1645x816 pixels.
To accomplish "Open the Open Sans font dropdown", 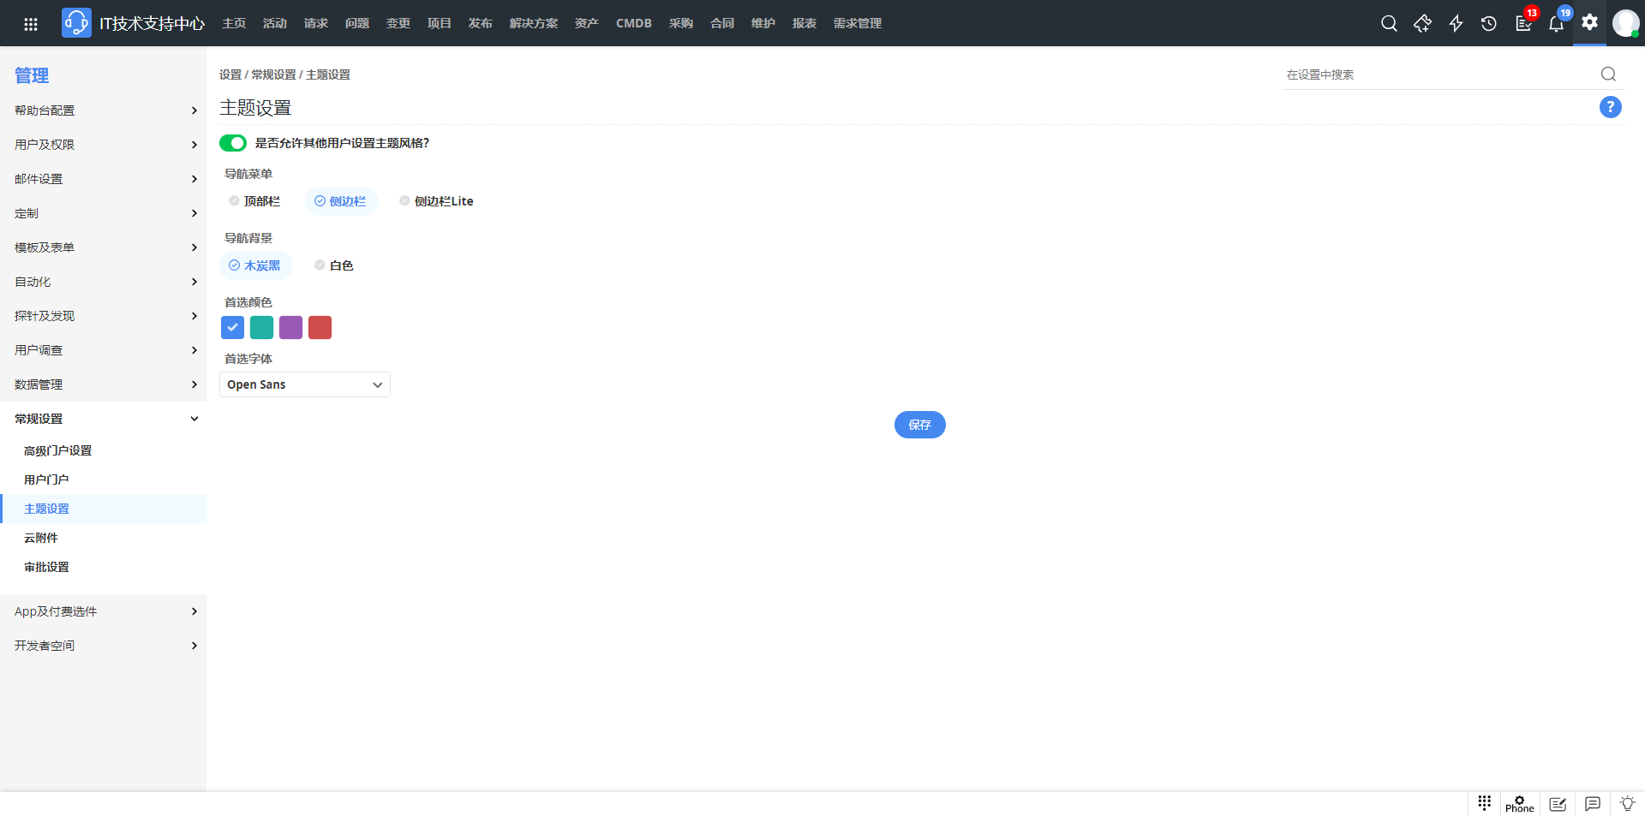I will pos(304,384).
